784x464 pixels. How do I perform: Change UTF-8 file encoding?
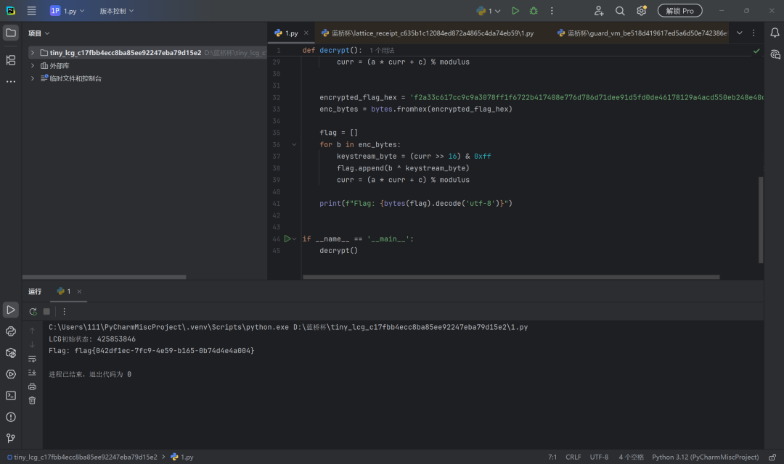(599, 457)
